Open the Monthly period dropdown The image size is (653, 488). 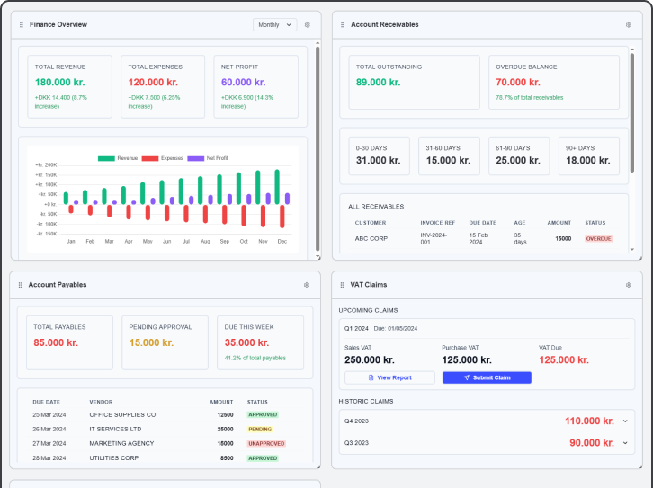click(x=274, y=25)
